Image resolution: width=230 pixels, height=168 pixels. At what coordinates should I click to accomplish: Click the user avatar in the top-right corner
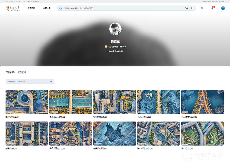223,8
